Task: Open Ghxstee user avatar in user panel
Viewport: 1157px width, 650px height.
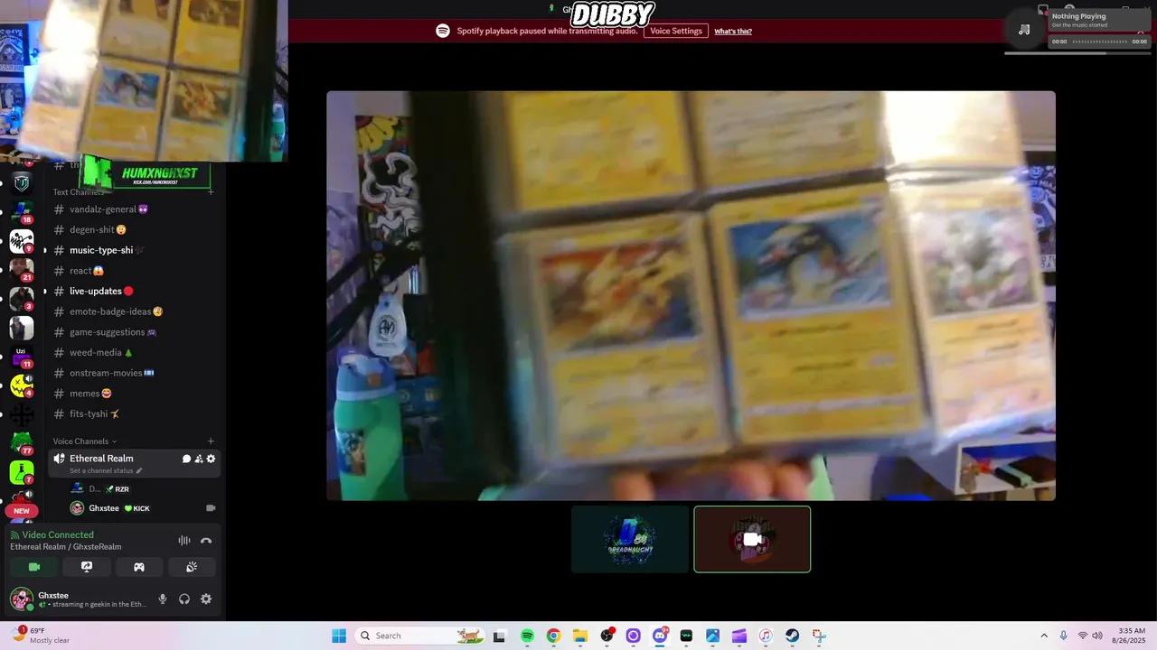Action: point(21,599)
